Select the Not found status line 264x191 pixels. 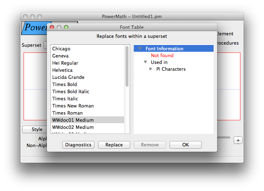tap(162, 55)
